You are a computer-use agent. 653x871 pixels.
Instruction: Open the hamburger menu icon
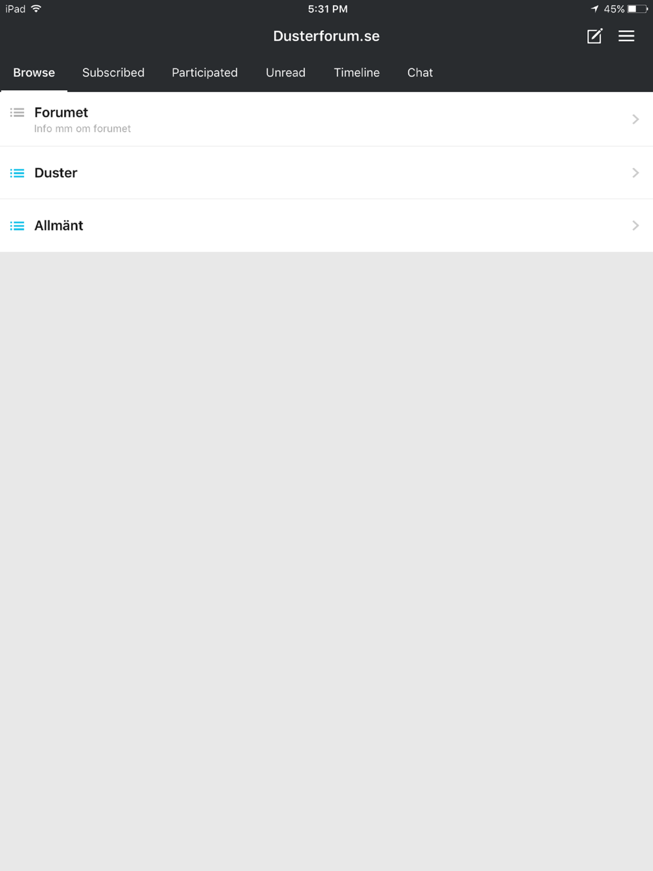point(626,36)
